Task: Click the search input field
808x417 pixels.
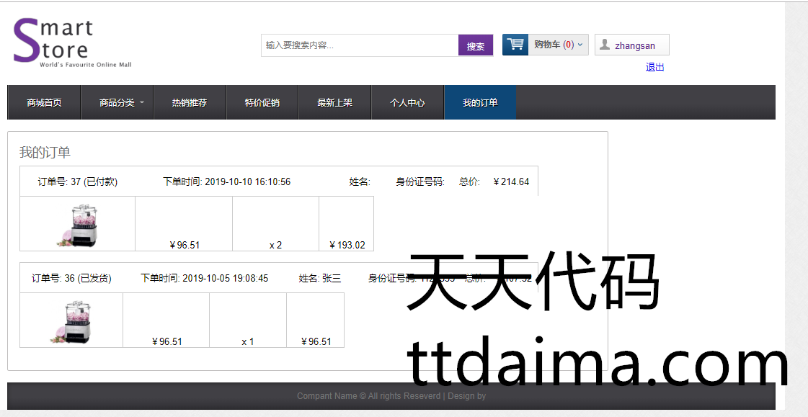Action: coord(359,45)
